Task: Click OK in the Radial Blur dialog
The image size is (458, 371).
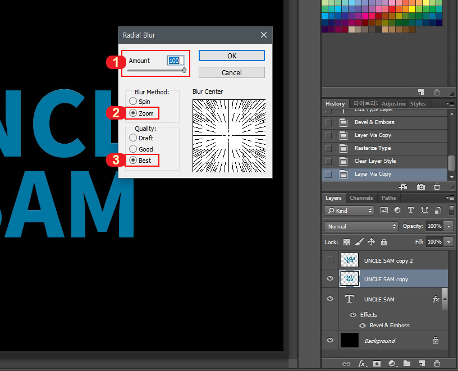Action: (x=232, y=56)
